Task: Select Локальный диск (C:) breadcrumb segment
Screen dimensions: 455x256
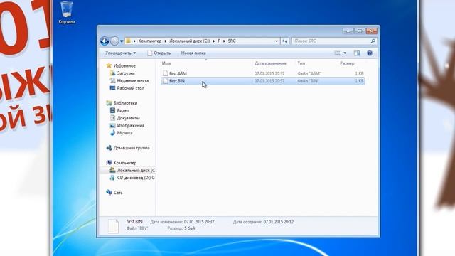Action: pos(190,41)
